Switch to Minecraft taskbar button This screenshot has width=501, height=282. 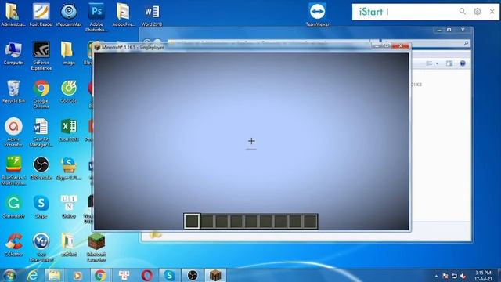click(x=215, y=275)
